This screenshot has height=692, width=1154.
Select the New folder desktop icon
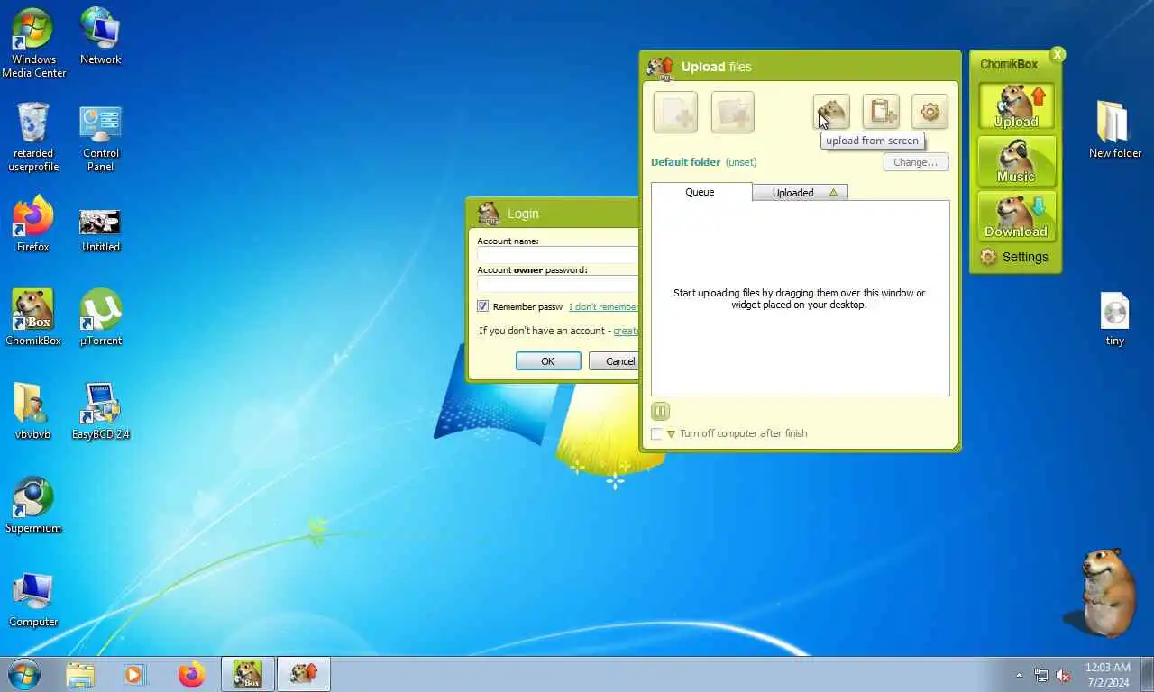tap(1115, 130)
